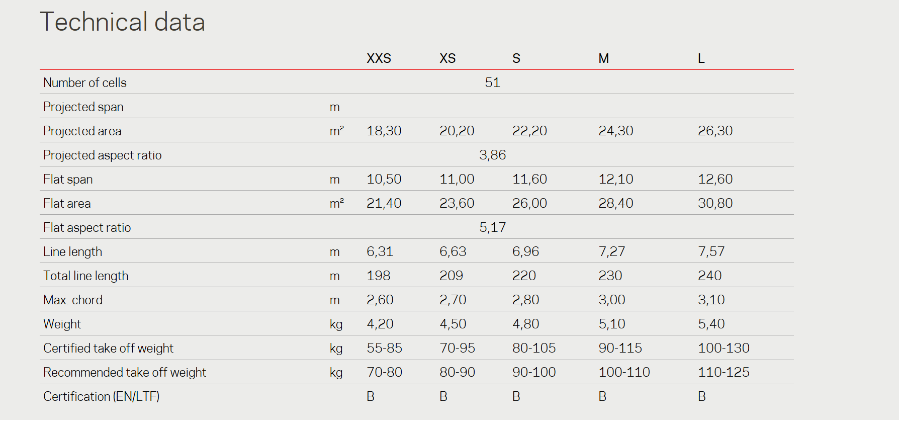This screenshot has height=431, width=899.
Task: Click the Certification (EN/LTF) row label
Action: click(102, 396)
